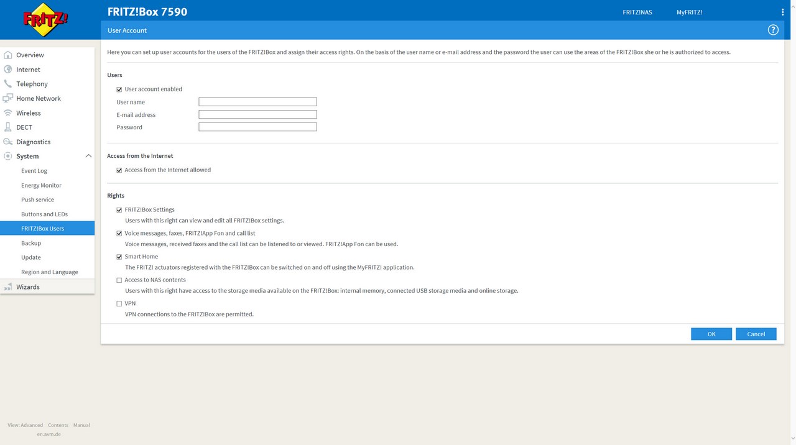Collapse the System menu chevron
This screenshot has width=796, height=445.
coord(88,156)
